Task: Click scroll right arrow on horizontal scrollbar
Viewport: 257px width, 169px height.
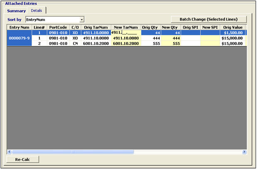Action: point(245,152)
